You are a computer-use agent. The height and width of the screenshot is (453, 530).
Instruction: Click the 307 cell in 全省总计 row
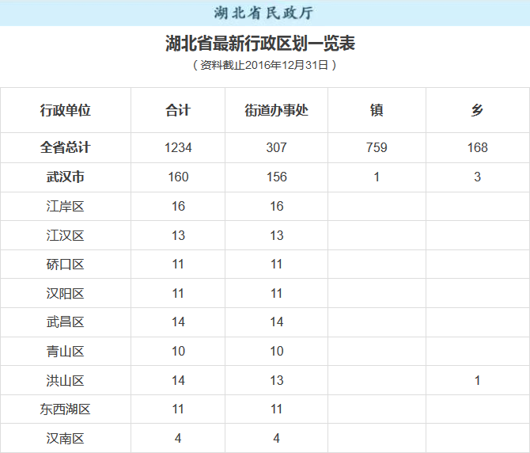coord(277,147)
